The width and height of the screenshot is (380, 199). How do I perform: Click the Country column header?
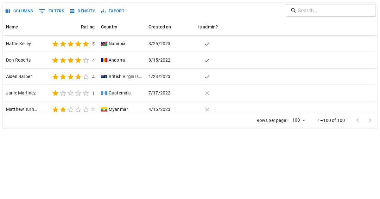pyautogui.click(x=109, y=27)
